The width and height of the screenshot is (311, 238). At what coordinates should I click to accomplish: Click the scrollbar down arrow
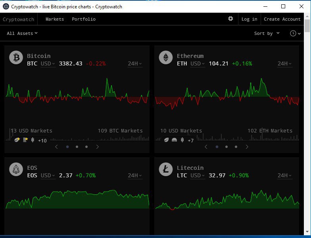pyautogui.click(x=307, y=232)
